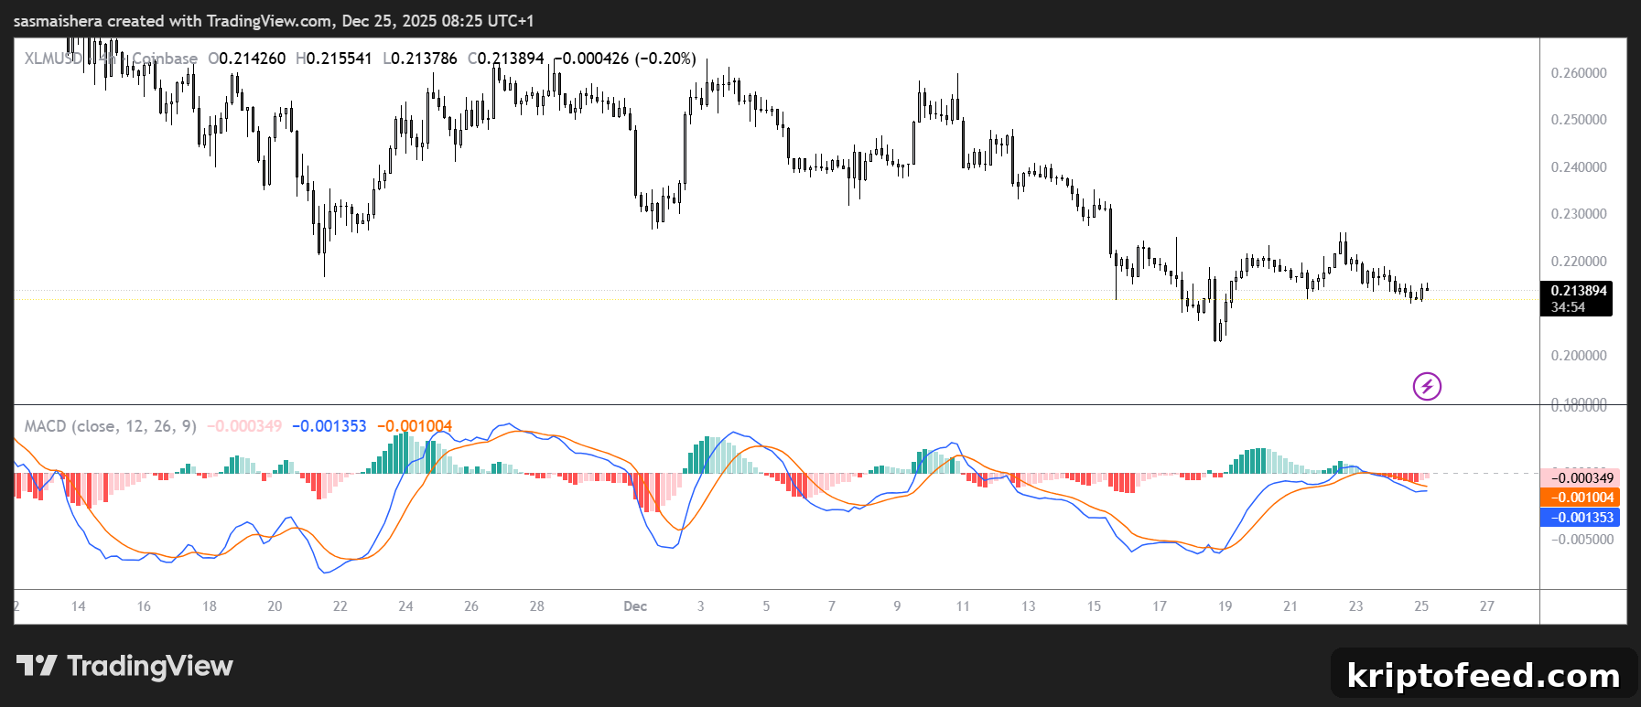Click date 17 on the time axis
The height and width of the screenshot is (707, 1641).
1160,606
